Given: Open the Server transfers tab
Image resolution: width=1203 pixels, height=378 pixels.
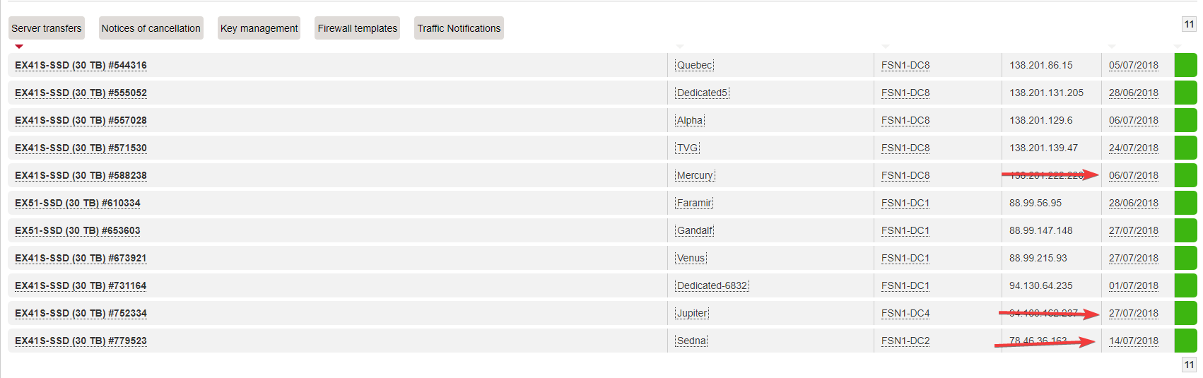Looking at the screenshot, I should [x=47, y=28].
